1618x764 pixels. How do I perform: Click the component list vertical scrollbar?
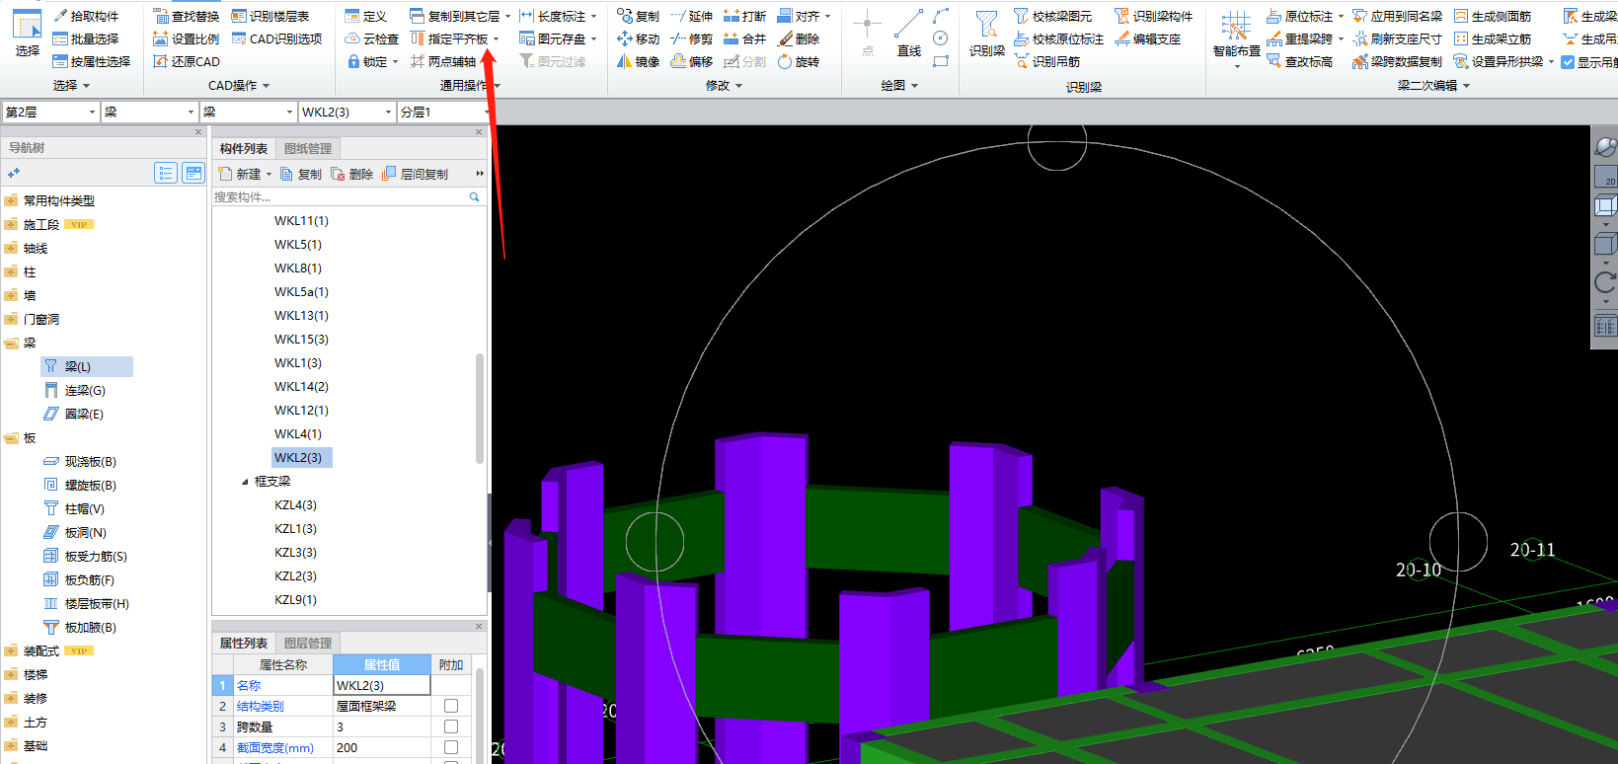click(x=480, y=409)
